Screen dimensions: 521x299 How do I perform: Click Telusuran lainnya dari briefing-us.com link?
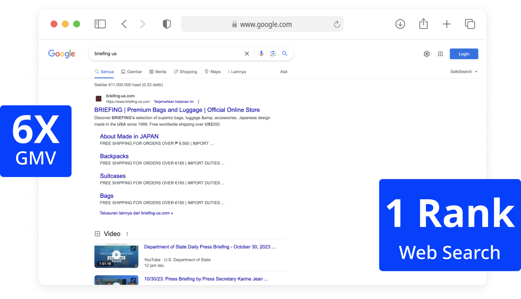pos(136,213)
